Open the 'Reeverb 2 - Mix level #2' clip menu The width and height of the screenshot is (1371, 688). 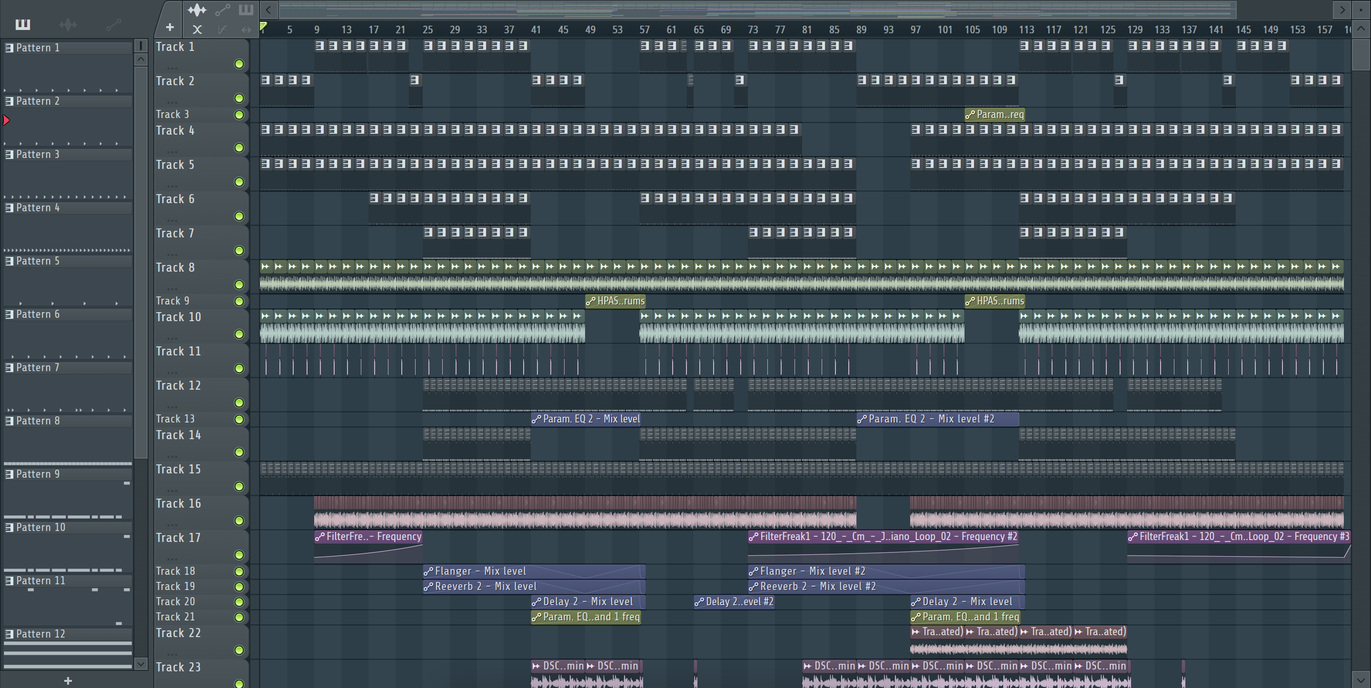pyautogui.click(x=753, y=587)
